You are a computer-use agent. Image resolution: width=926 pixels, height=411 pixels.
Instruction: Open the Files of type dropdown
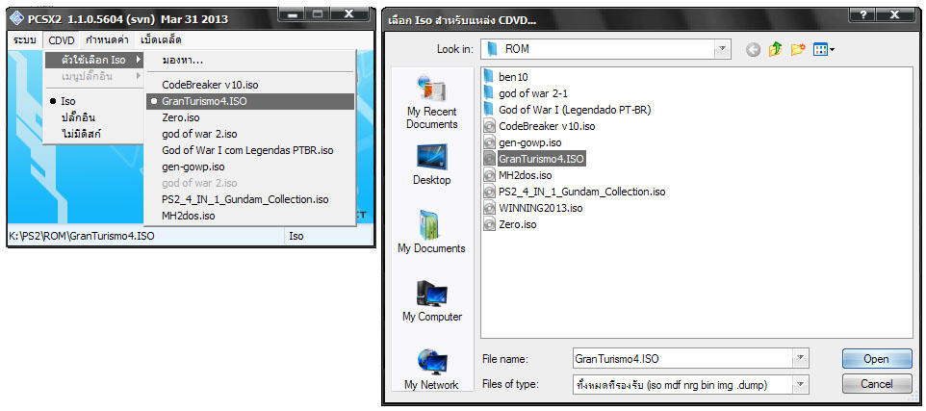pos(800,384)
